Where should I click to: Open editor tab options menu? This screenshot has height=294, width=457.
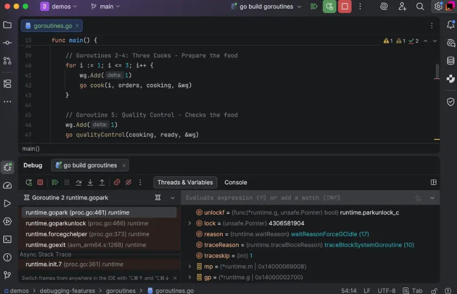(x=431, y=25)
